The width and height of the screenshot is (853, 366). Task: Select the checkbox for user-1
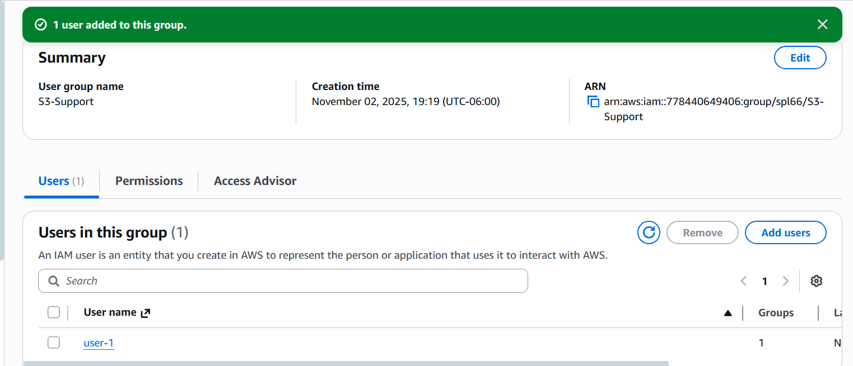pos(53,342)
